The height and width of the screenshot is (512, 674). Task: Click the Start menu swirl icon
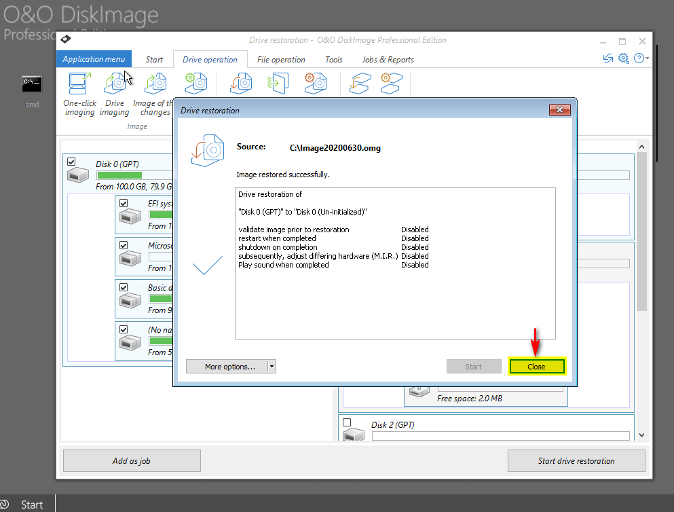point(4,504)
